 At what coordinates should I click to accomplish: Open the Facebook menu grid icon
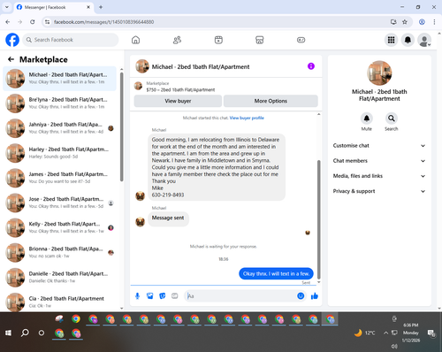[x=391, y=40]
